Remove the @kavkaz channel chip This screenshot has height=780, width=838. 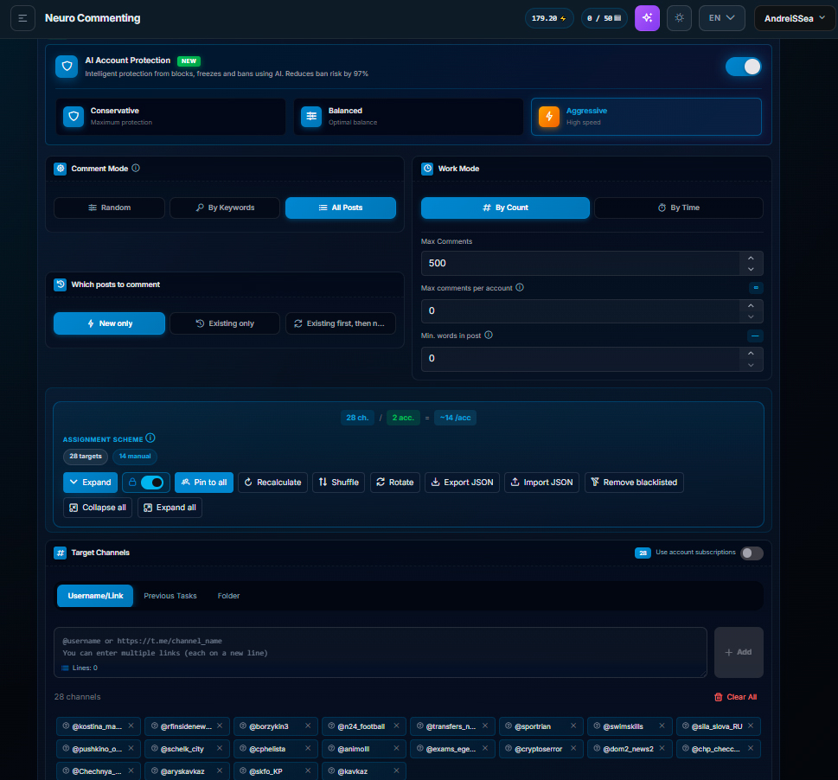click(x=397, y=770)
